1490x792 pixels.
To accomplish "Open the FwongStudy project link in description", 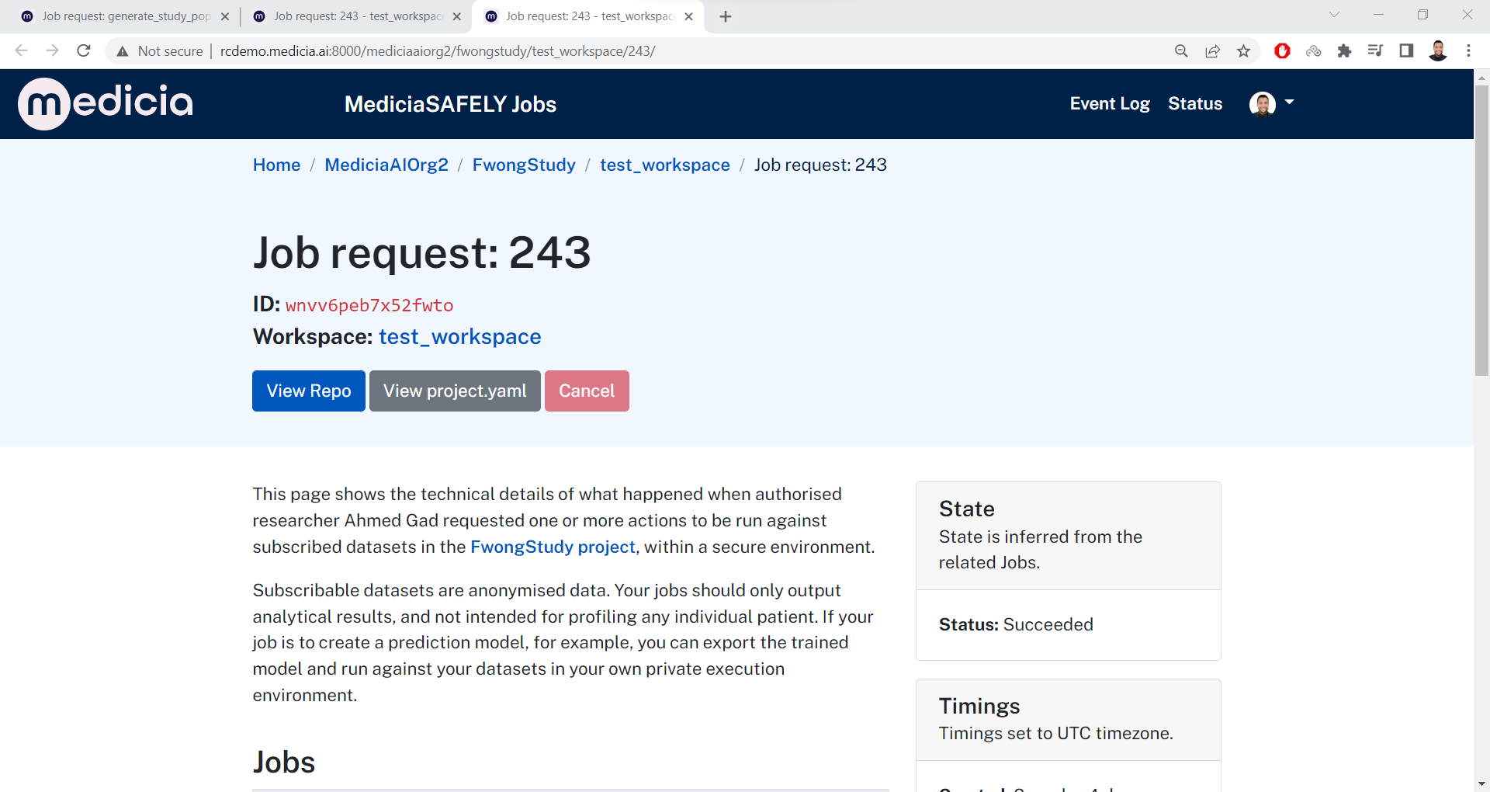I will click(553, 547).
